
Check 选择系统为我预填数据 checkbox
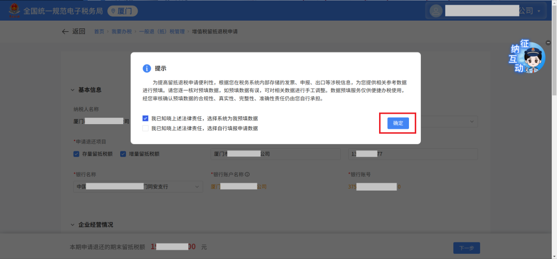145,118
